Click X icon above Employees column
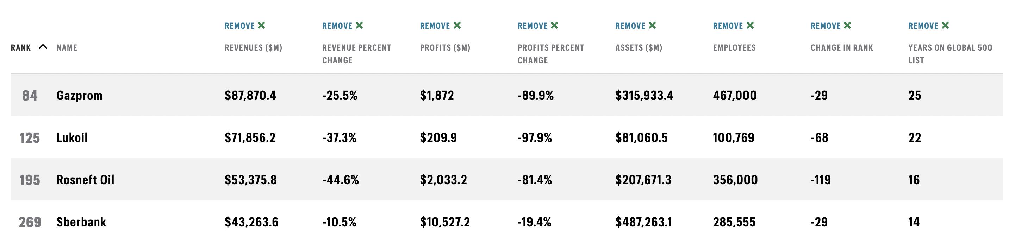 [750, 26]
